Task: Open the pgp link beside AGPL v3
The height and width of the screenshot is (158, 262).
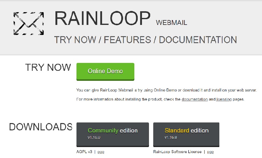Action: click(x=101, y=152)
